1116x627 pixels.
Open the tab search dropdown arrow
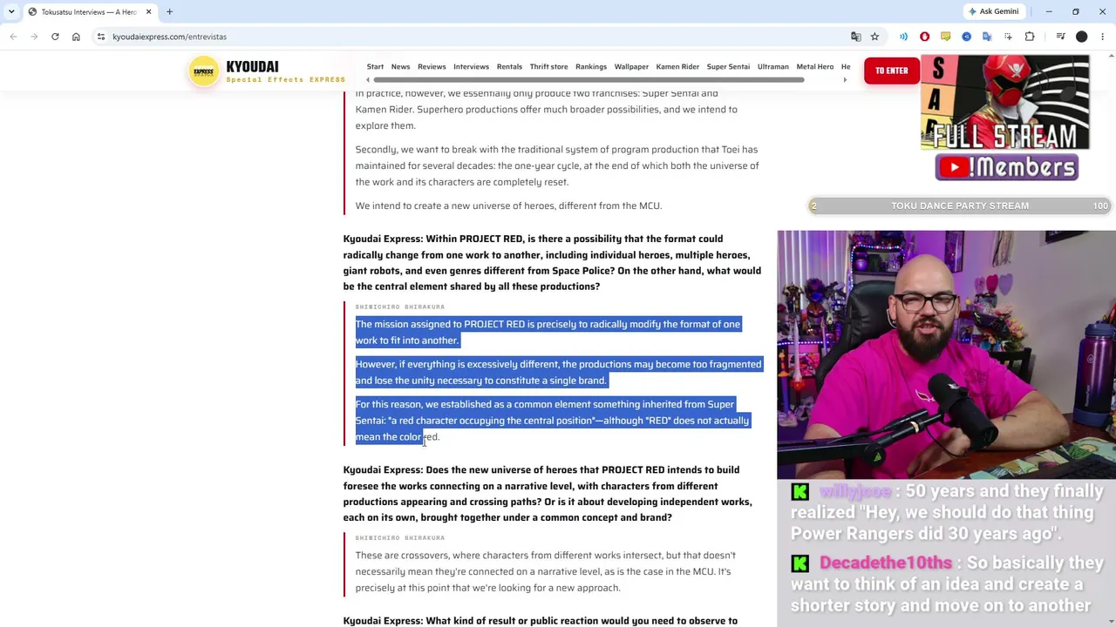(x=11, y=11)
